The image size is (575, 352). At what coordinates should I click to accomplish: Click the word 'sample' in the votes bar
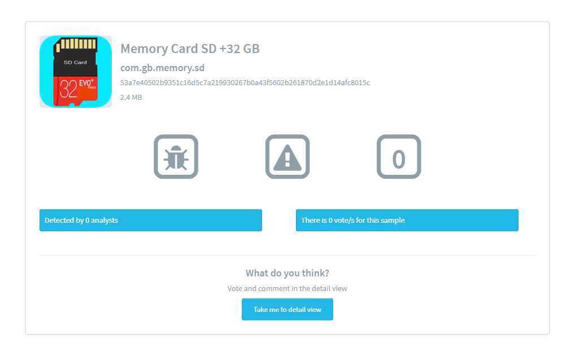pyautogui.click(x=393, y=220)
